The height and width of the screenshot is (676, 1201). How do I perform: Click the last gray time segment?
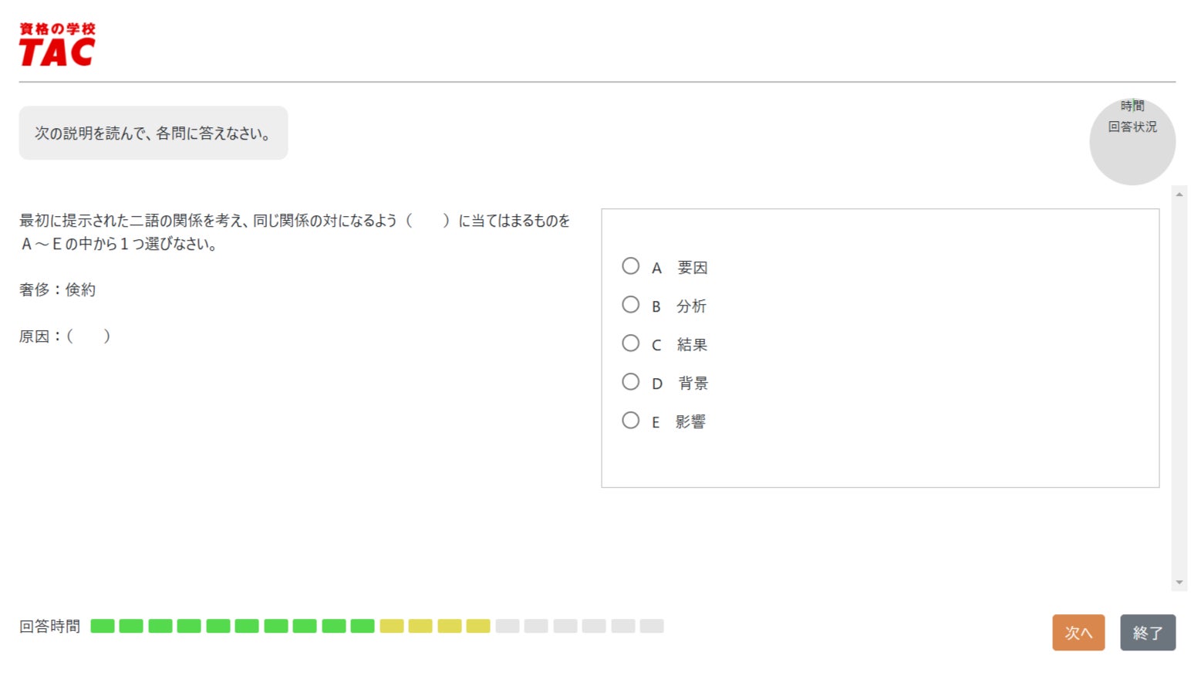652,626
